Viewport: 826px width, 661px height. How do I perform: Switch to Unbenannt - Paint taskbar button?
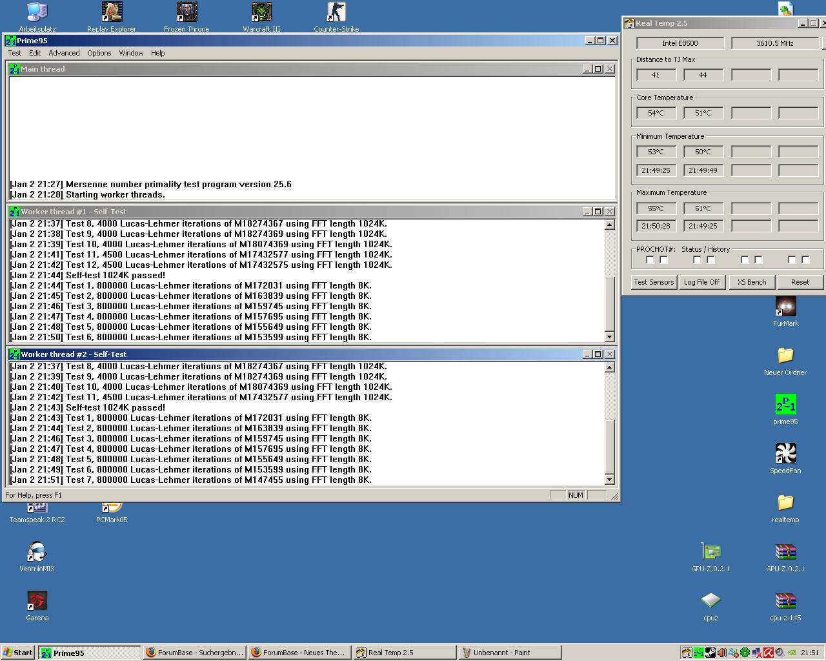click(510, 653)
